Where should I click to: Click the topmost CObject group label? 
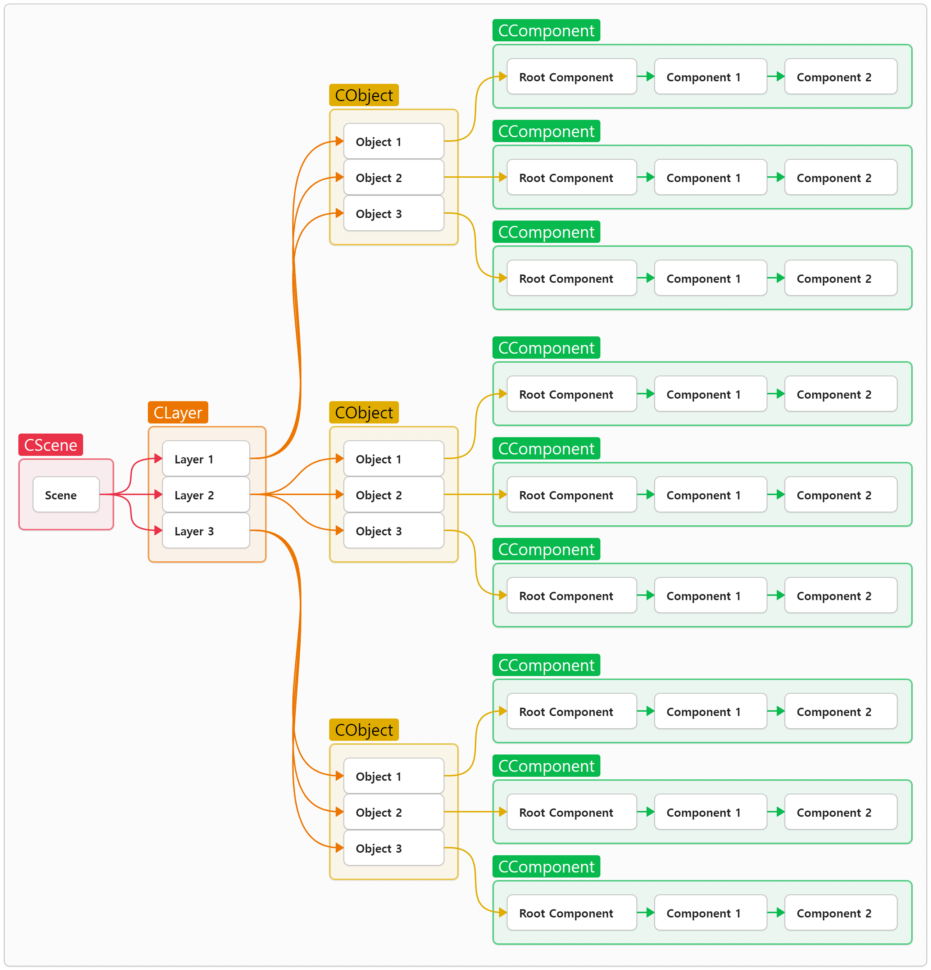364,95
